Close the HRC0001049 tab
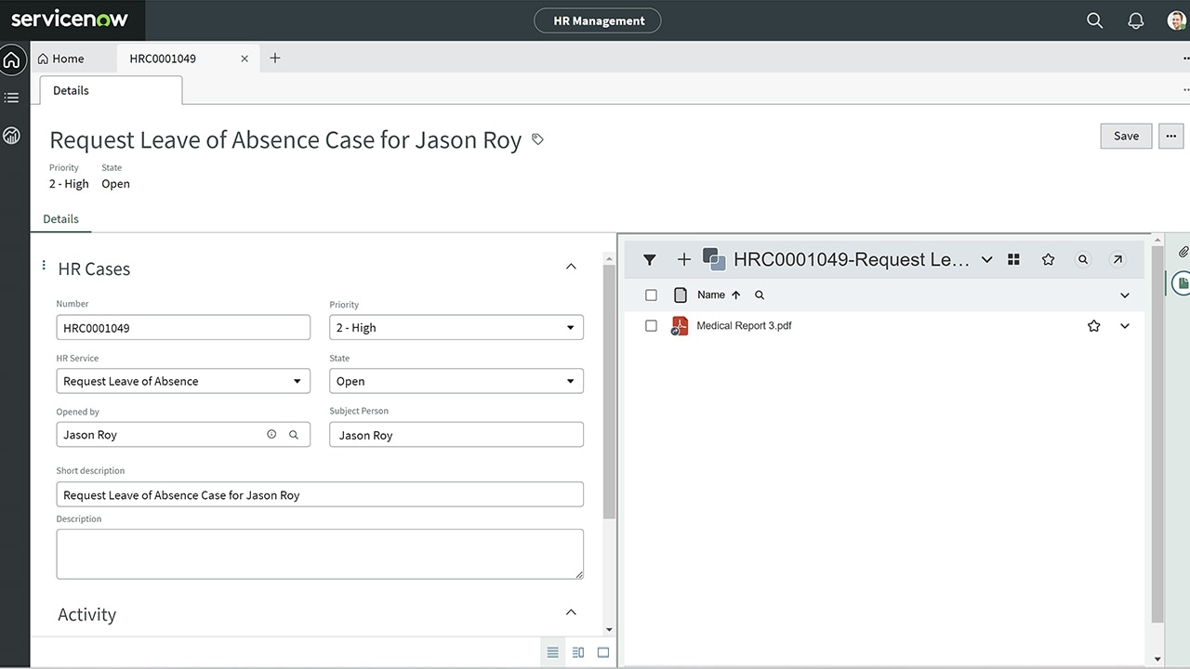 (245, 59)
